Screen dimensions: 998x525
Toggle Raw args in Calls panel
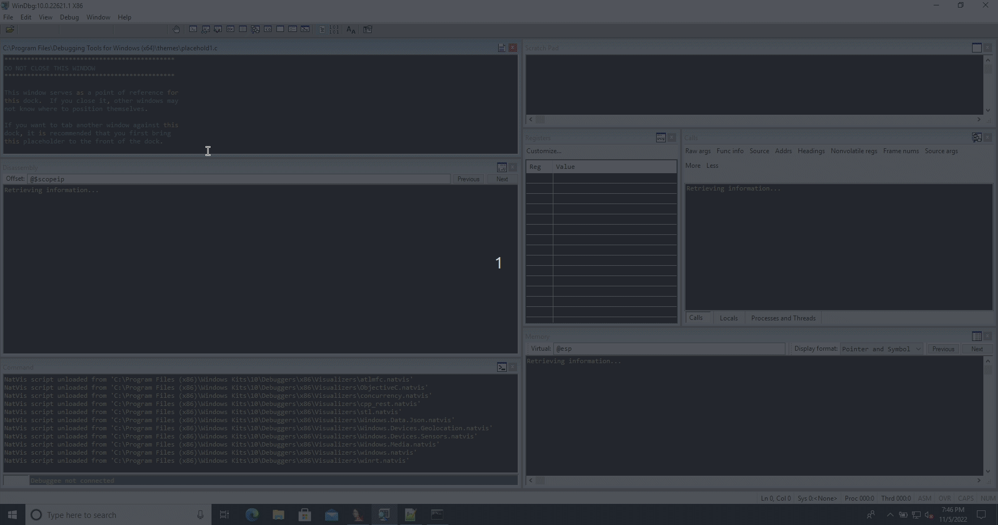[698, 151]
